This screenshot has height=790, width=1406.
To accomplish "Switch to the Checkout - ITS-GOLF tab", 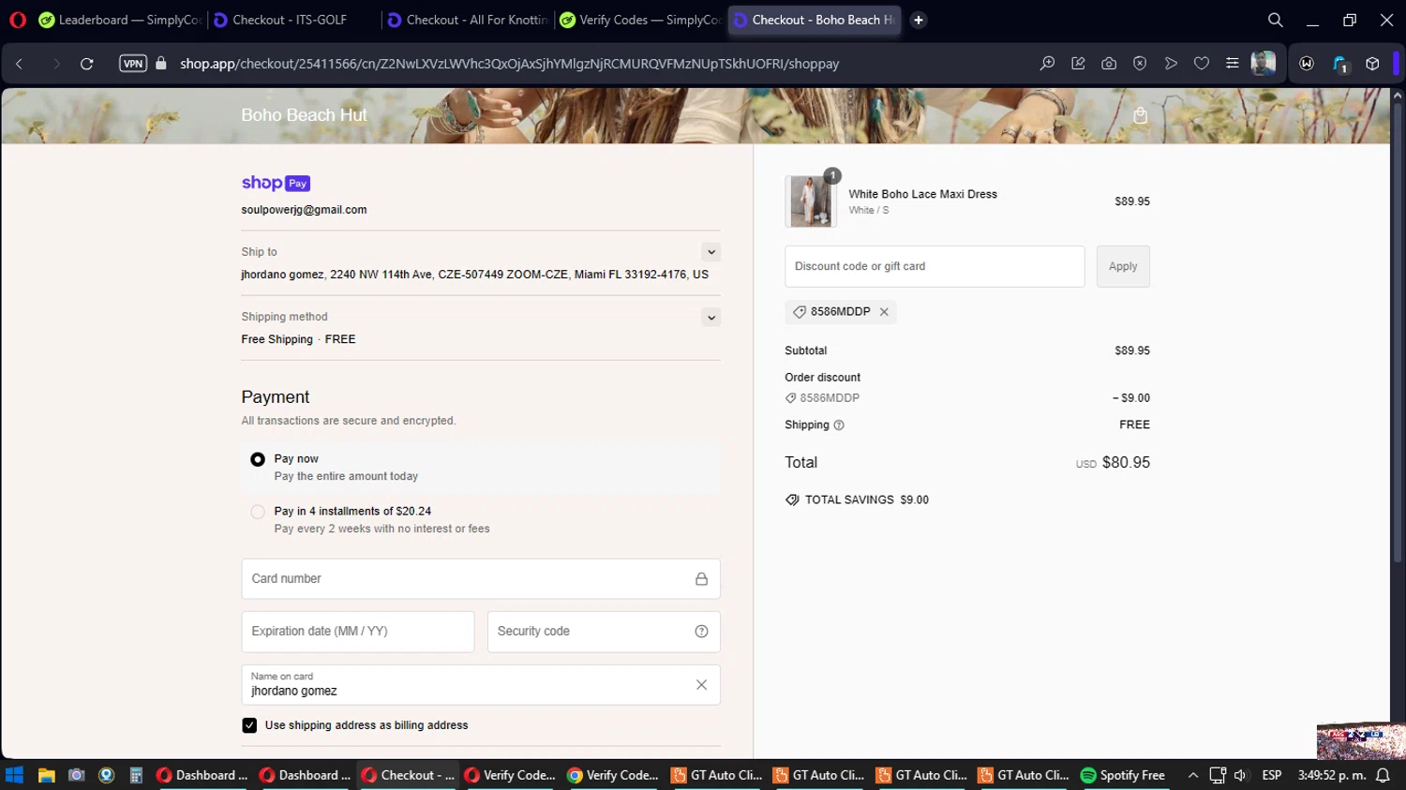I will (x=292, y=20).
